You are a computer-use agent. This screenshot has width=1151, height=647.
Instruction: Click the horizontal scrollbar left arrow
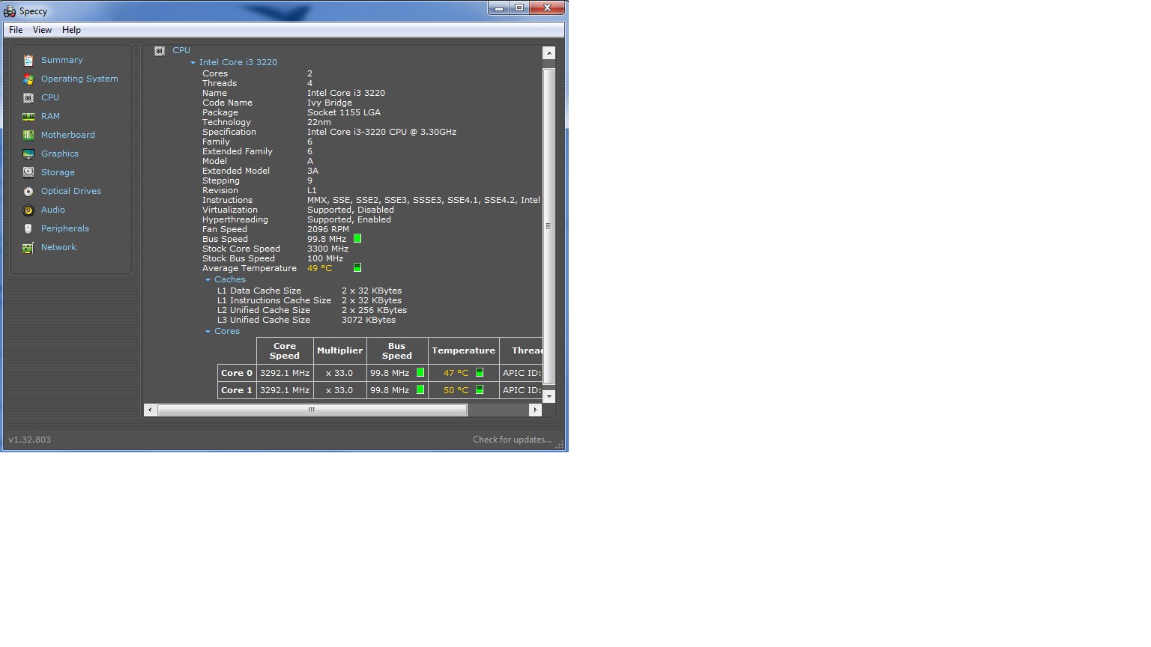tap(150, 410)
